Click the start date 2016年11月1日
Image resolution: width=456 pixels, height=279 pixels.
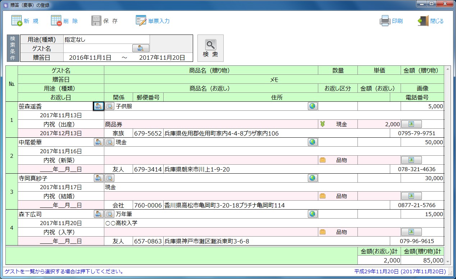coord(90,58)
